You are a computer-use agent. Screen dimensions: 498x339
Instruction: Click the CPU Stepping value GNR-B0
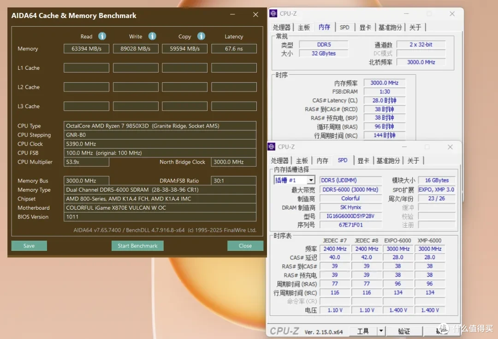[160, 135]
